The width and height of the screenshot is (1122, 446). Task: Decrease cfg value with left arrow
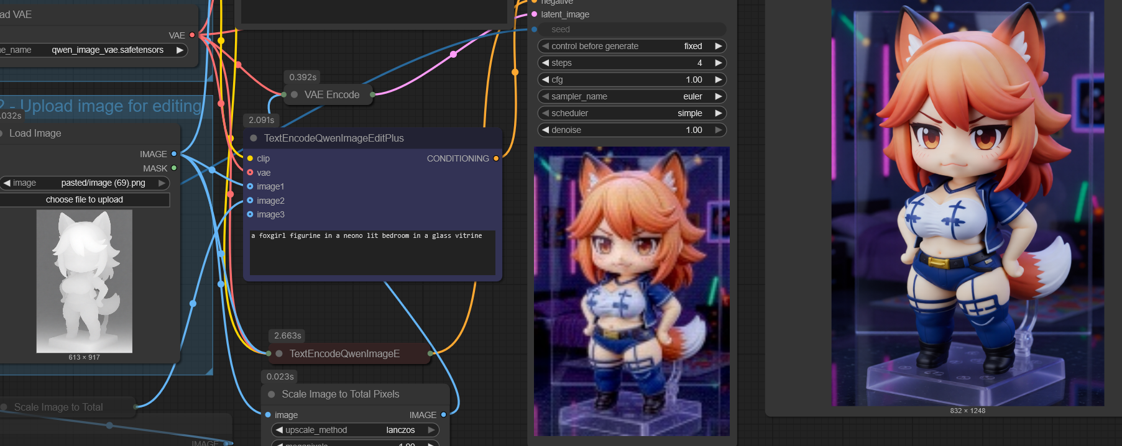545,80
